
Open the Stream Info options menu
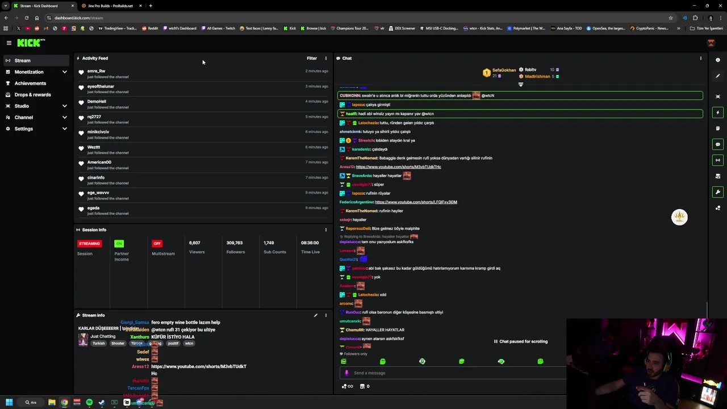pos(325,315)
